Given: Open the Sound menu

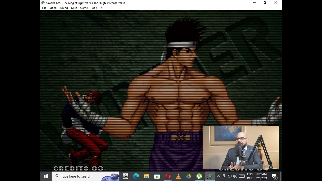Looking at the screenshot, I should click(x=64, y=8).
